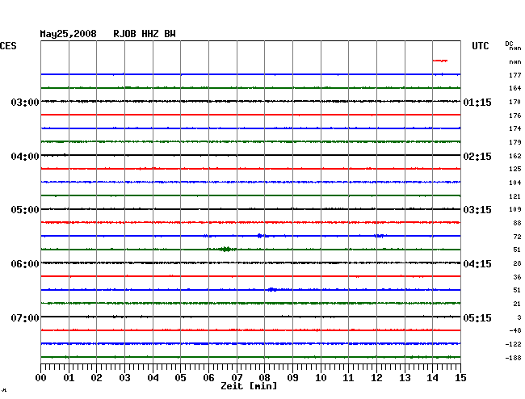Screen dimensions: 525x399
Task: Click the DC value 21
Action: click(x=517, y=304)
